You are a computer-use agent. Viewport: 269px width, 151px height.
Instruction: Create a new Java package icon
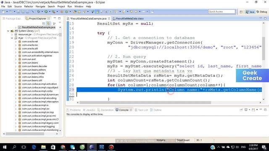(x=62, y=12)
